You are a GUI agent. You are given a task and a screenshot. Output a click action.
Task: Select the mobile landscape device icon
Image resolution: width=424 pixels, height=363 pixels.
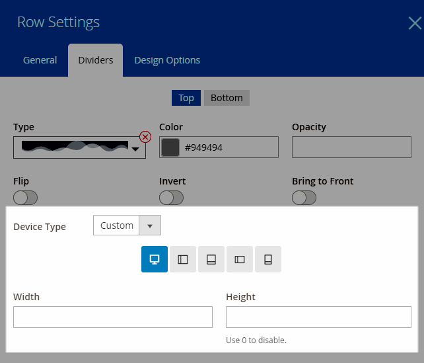[x=240, y=259]
